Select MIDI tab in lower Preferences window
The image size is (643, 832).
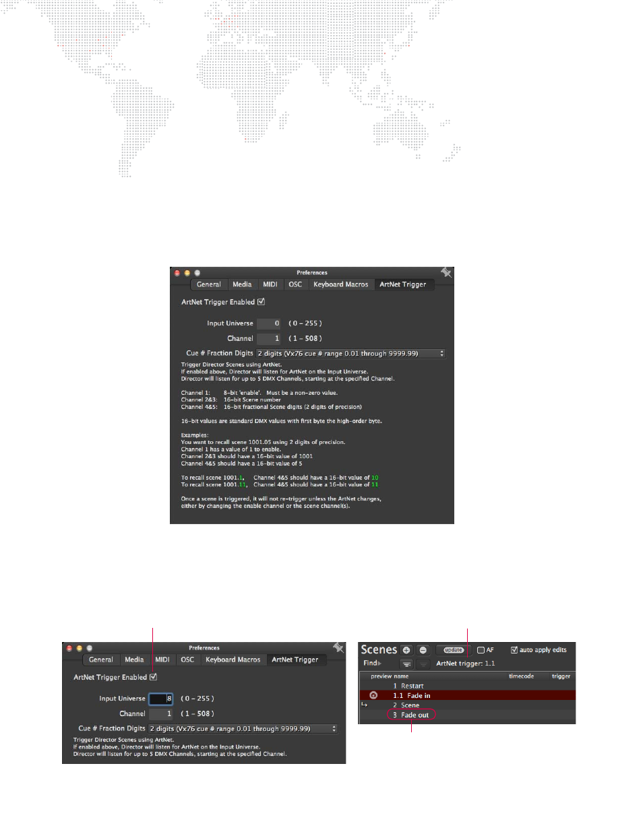click(x=162, y=660)
